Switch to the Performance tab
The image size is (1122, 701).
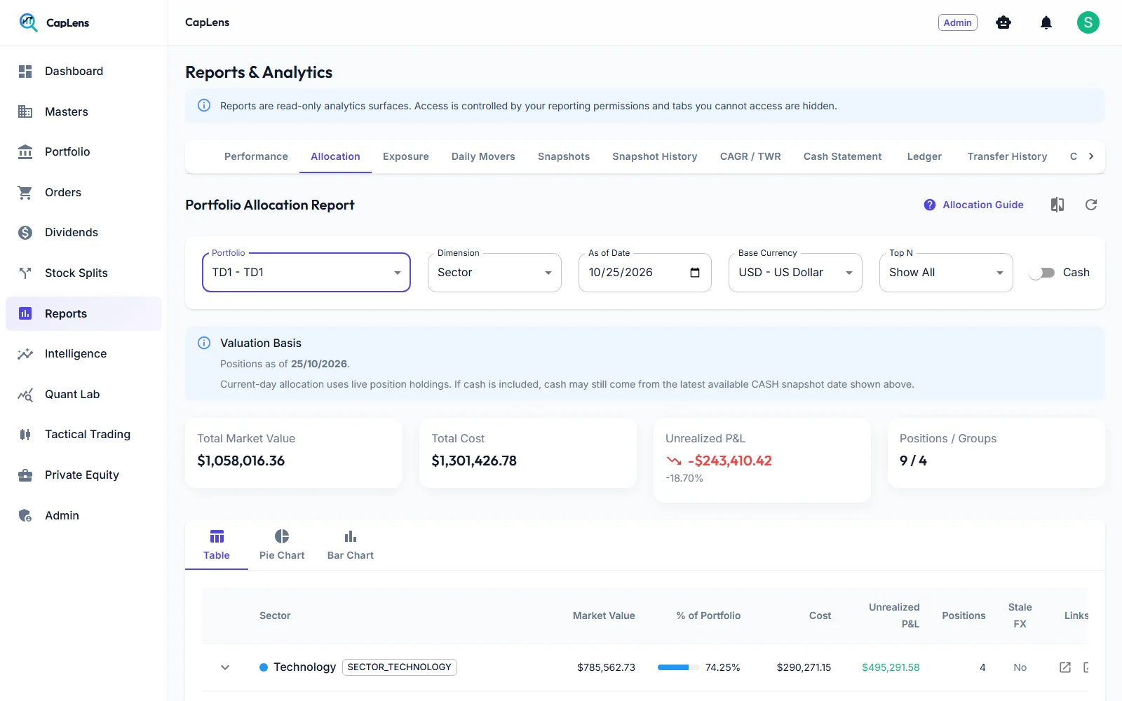tap(256, 156)
